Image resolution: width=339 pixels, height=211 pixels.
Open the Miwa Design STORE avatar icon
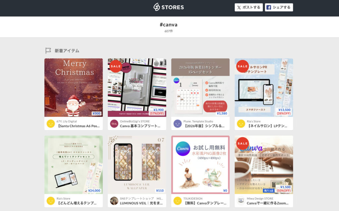tap(241, 201)
